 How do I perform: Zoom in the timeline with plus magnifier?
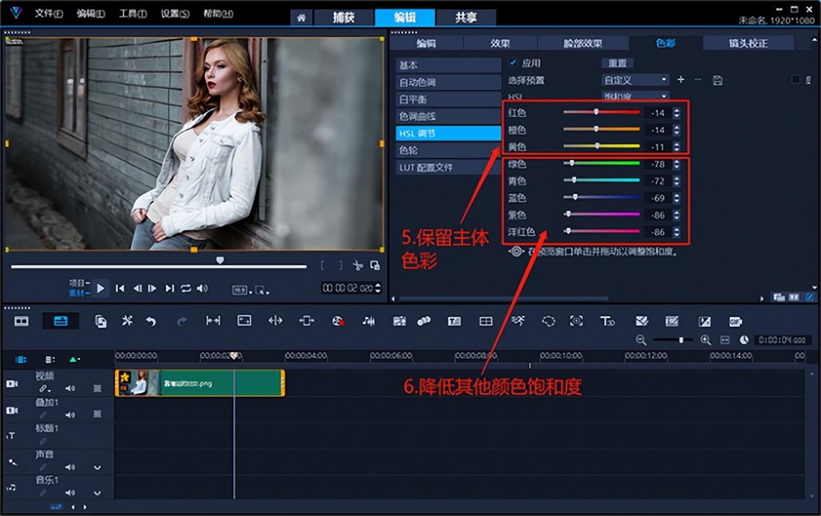(705, 340)
